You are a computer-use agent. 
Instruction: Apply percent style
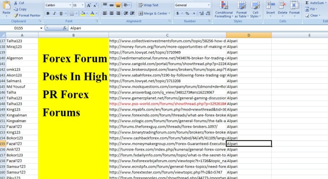pyautogui.click(x=187, y=13)
